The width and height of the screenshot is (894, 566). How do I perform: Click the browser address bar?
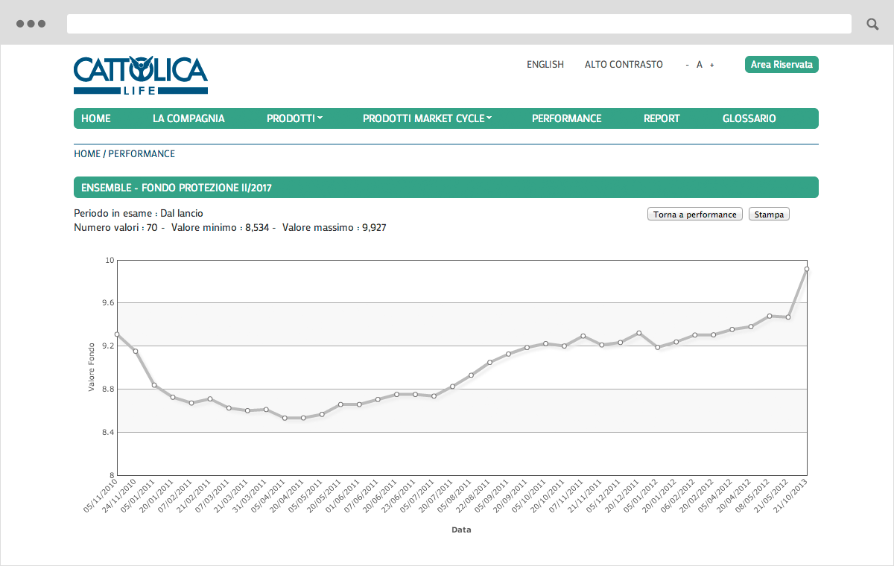pos(459,24)
